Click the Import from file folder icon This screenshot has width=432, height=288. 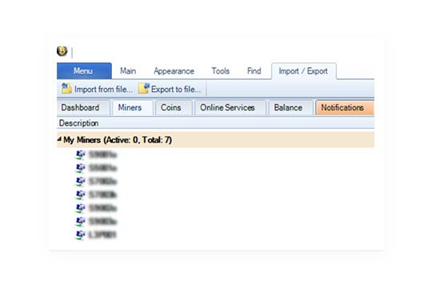pyautogui.click(x=66, y=89)
